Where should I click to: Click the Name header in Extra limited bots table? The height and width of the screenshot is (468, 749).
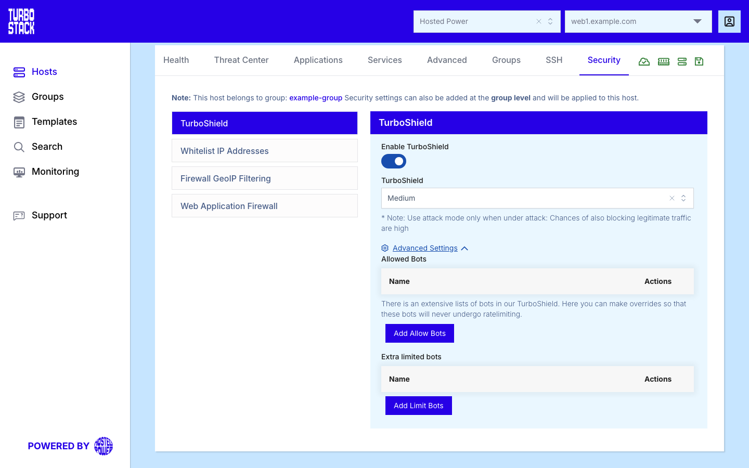(399, 379)
